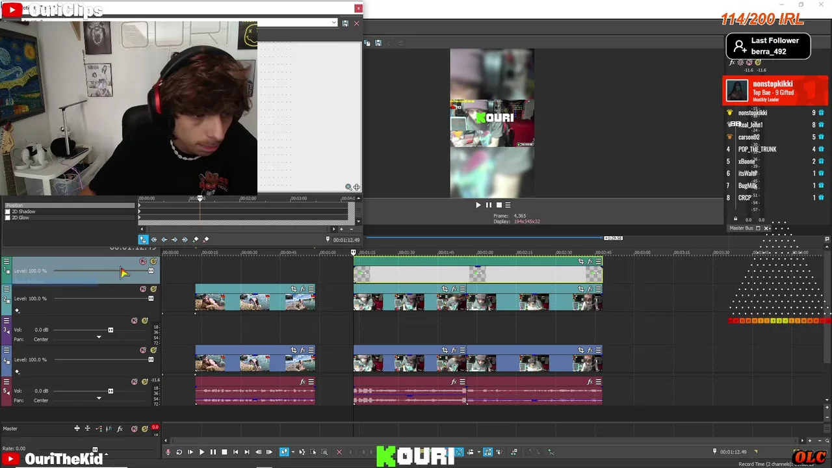The image size is (832, 468).
Task: Mute video track 4
Action: tap(143, 350)
